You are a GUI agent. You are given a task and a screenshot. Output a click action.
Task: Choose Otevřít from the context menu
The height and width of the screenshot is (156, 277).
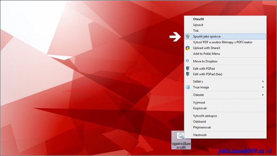click(x=198, y=19)
